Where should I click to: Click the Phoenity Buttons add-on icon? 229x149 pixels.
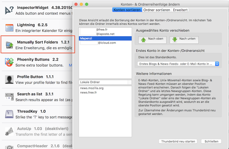tap(9, 62)
